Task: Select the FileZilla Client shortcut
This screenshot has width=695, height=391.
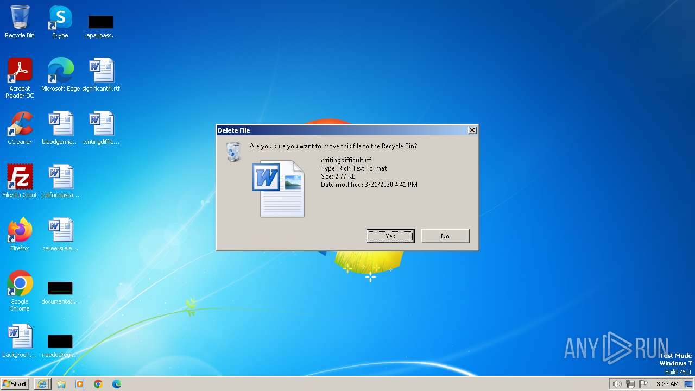Action: [x=20, y=181]
